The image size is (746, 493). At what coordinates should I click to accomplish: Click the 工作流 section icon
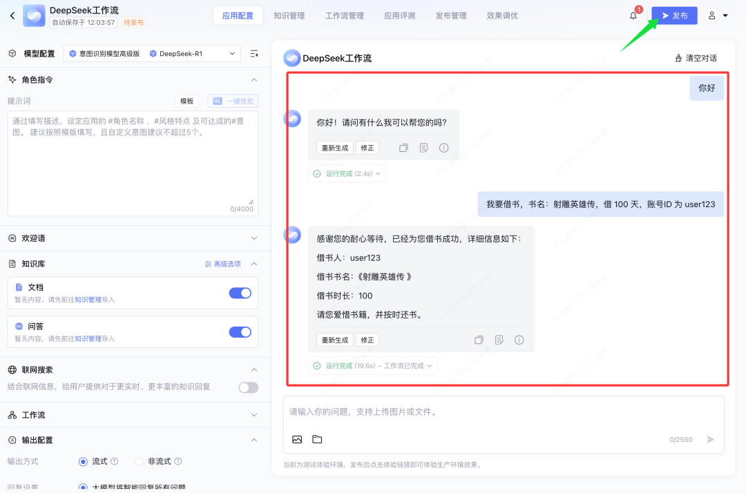click(x=12, y=415)
